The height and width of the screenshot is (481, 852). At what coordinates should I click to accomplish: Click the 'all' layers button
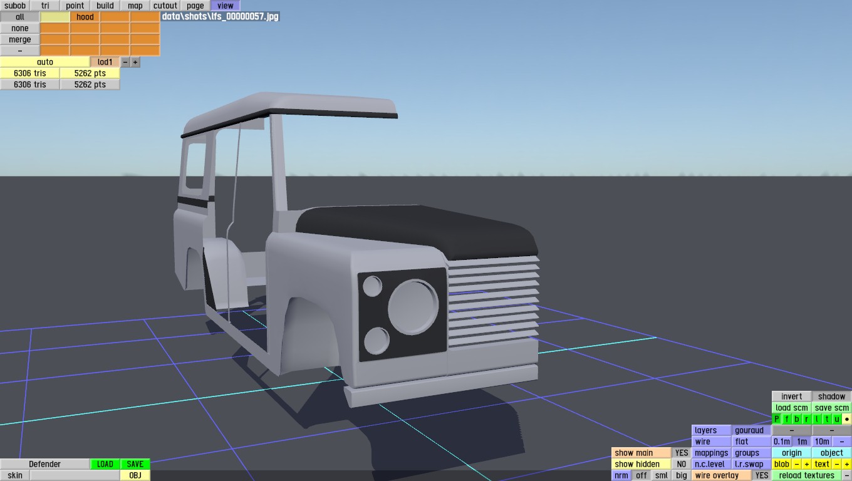[20, 17]
